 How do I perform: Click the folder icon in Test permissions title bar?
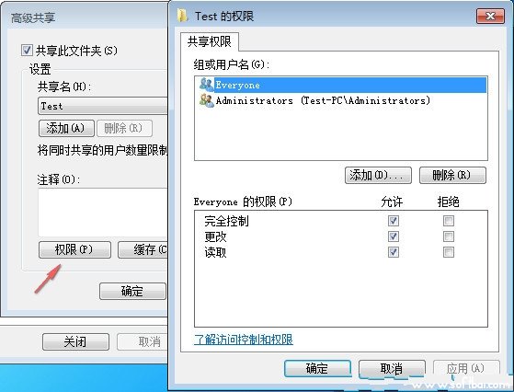[182, 16]
